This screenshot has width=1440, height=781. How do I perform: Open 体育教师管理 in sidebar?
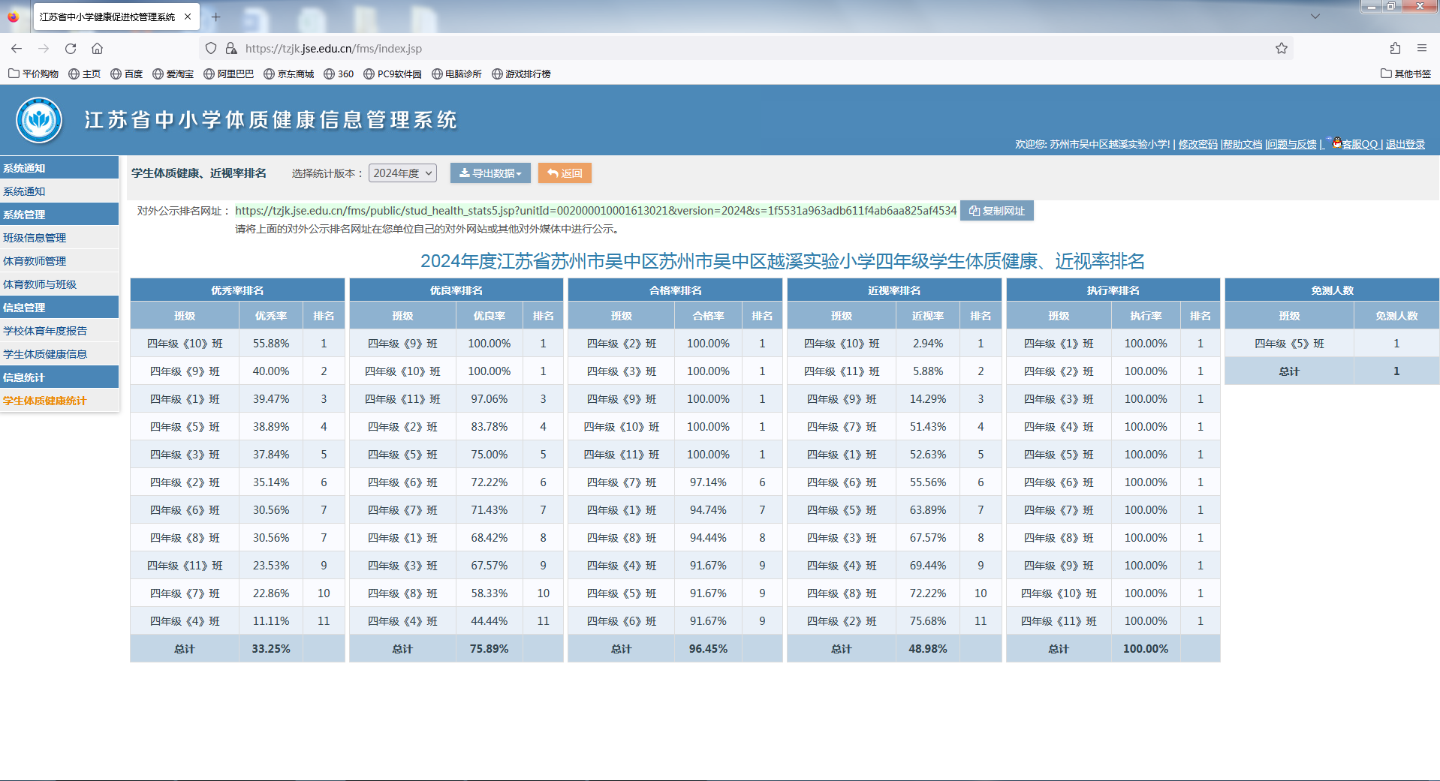pyautogui.click(x=59, y=261)
